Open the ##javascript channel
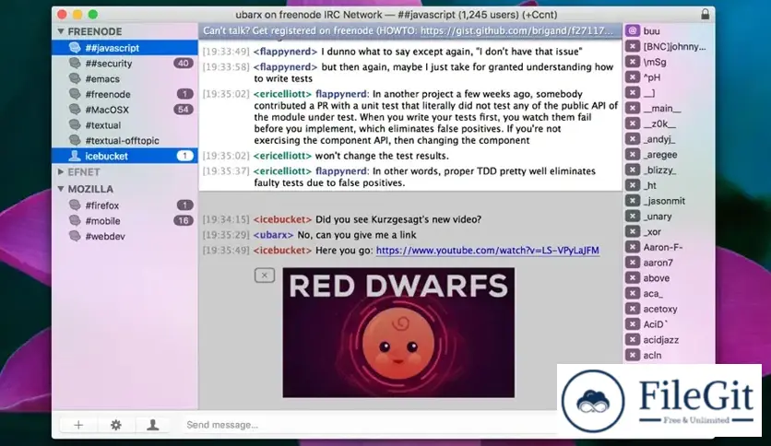This screenshot has width=771, height=446. (x=125, y=48)
